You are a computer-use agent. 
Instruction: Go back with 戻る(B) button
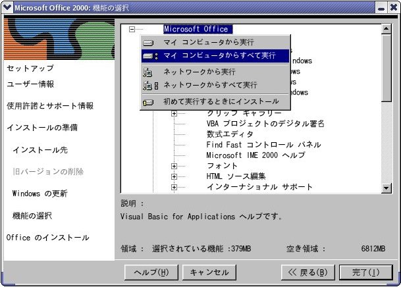[x=308, y=273]
